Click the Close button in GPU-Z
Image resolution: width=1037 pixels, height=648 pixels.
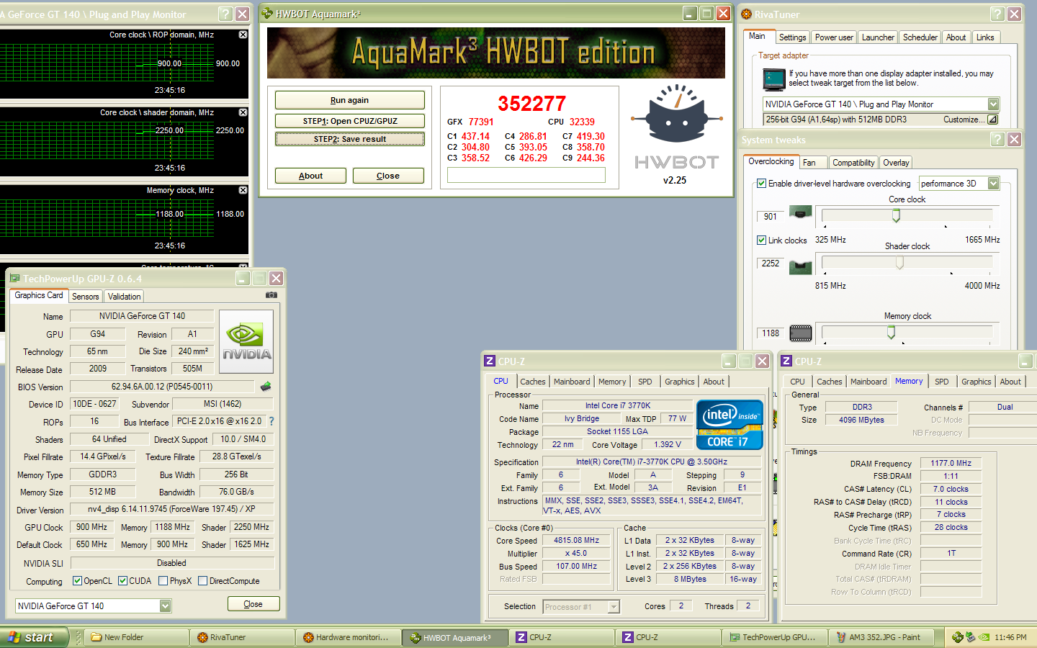click(x=253, y=604)
